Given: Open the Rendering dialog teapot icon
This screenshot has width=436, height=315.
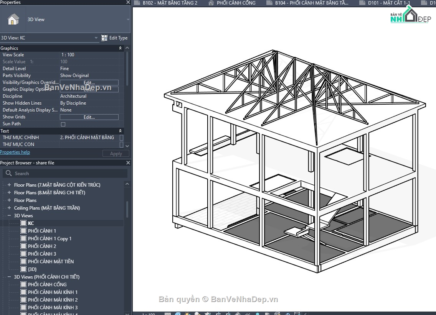Looking at the screenshot, I should [208, 313].
